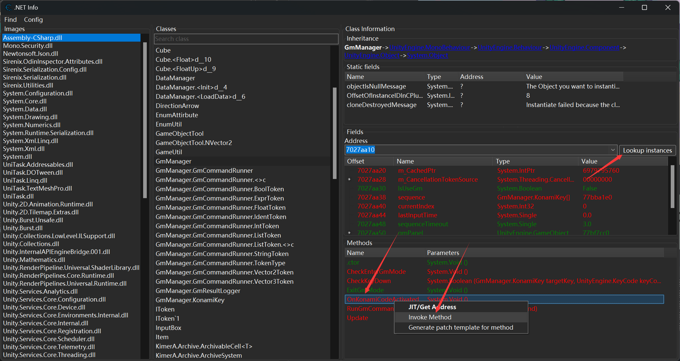
Task: Select the IsUseGm field row
Action: (506, 188)
